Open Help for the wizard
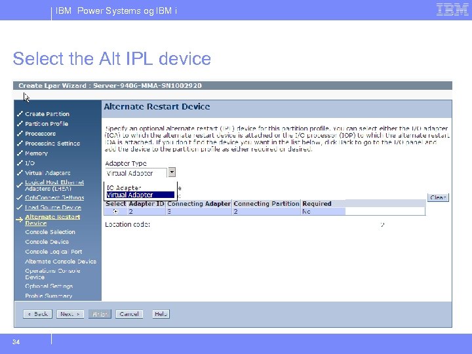The image size is (472, 354). (161, 314)
